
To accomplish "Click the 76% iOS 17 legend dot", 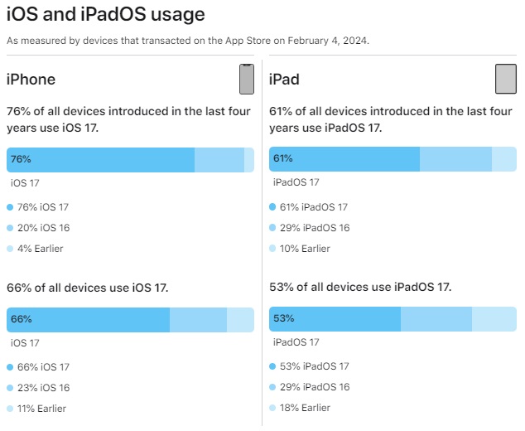I will pyautogui.click(x=10, y=207).
